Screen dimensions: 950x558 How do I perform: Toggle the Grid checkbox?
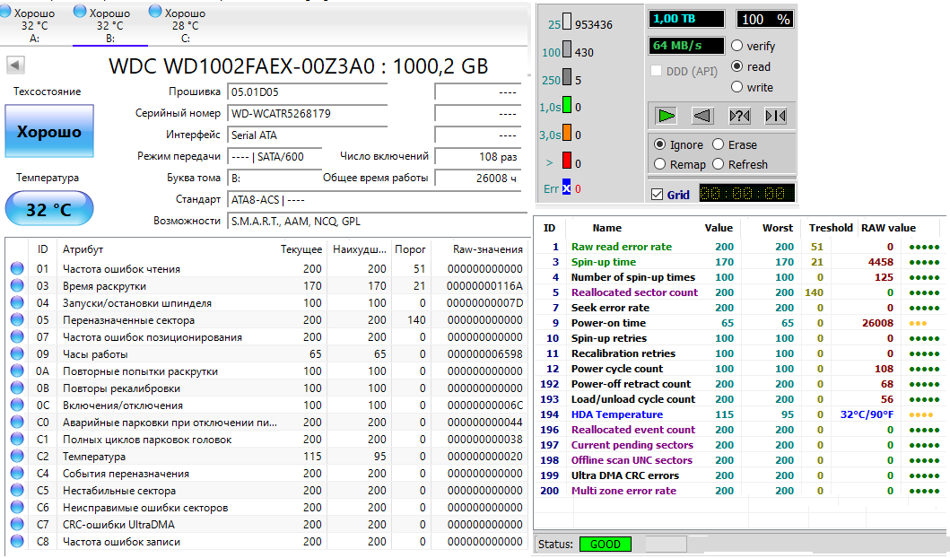[658, 195]
